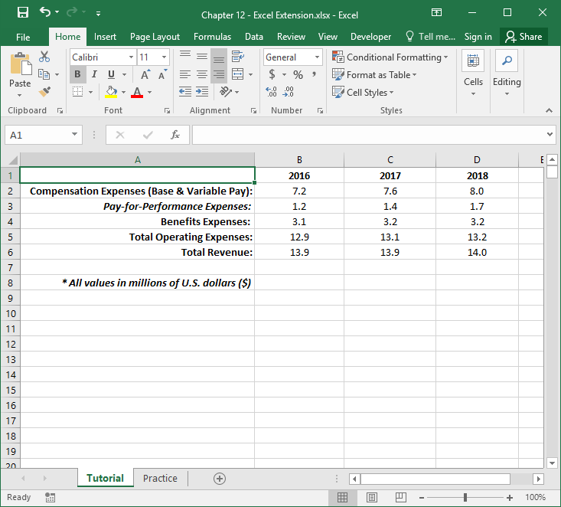Click the Merge & Center icon
This screenshot has width=561, height=507.
[237, 74]
